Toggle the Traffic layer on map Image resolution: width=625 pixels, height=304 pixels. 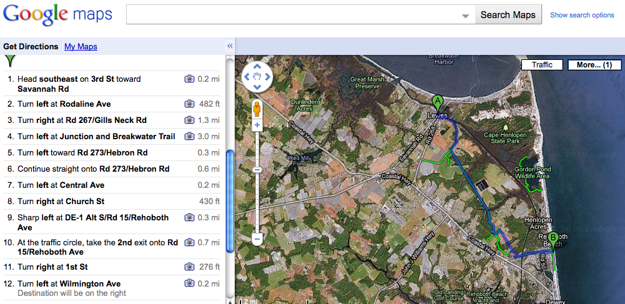click(542, 65)
